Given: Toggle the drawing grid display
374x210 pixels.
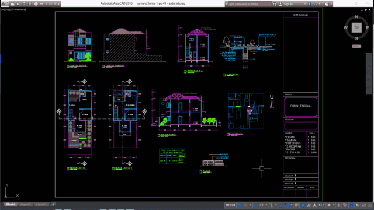Looking at the screenshot, I should tap(240, 205).
